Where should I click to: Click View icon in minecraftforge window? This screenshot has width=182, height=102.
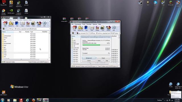click(x=92, y=28)
